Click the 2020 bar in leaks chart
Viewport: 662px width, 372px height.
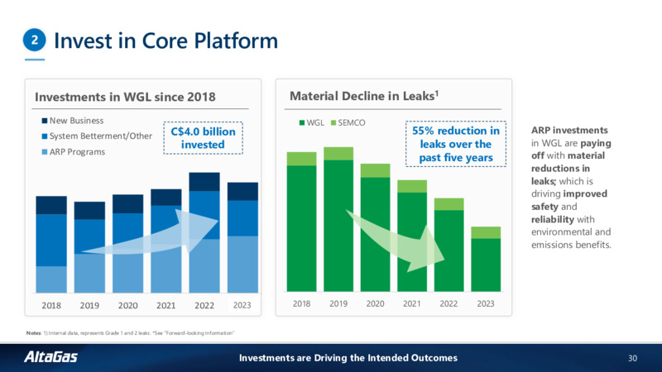pos(376,228)
